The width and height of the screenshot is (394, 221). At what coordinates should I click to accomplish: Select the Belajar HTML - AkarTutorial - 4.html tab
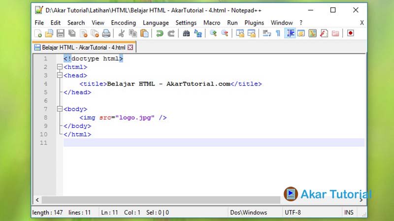point(84,47)
